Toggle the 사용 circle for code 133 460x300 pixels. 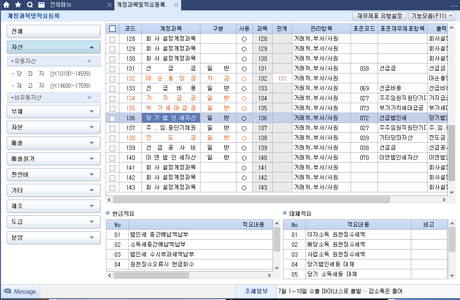[244, 89]
